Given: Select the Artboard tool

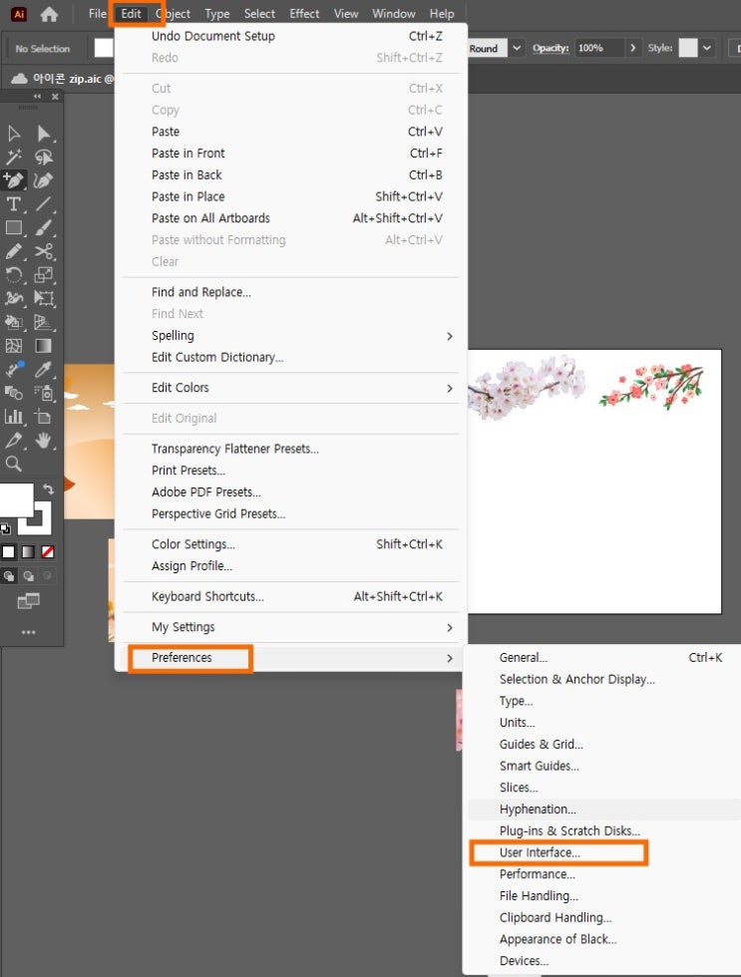Looking at the screenshot, I should (x=44, y=417).
